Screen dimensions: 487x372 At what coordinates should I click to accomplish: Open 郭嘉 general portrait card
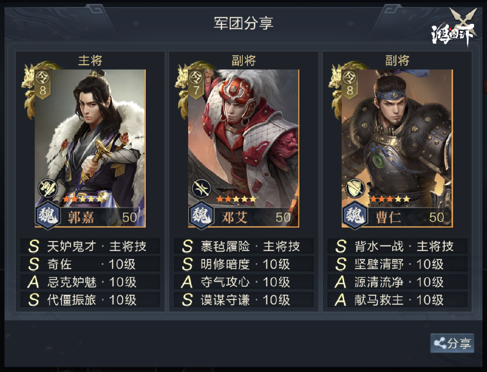coord(90,148)
